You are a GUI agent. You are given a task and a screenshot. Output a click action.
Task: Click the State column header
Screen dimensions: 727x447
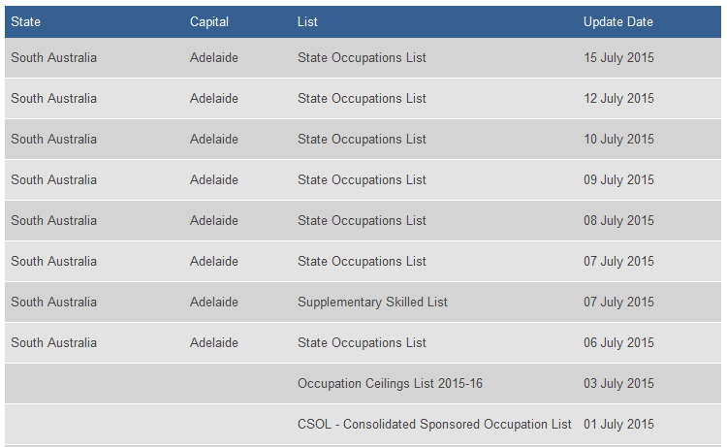click(x=25, y=21)
